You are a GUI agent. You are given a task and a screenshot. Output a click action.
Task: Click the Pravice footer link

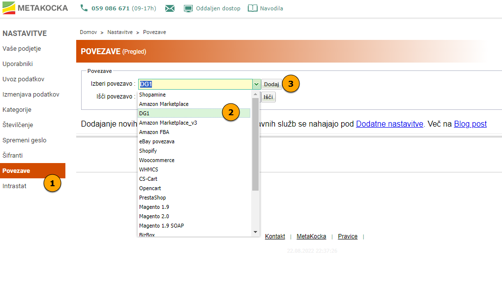(x=348, y=236)
